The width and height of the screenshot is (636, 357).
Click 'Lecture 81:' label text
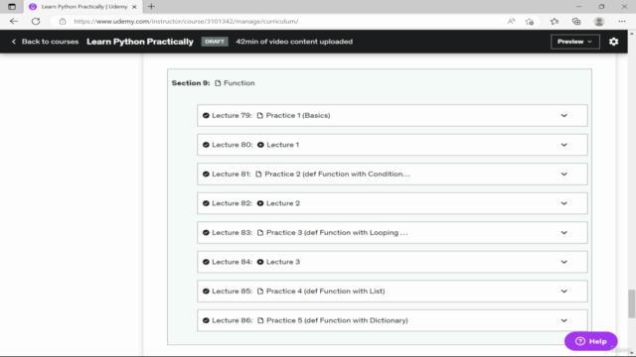(232, 175)
